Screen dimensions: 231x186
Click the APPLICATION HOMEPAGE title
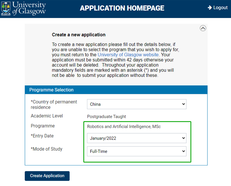122,8
